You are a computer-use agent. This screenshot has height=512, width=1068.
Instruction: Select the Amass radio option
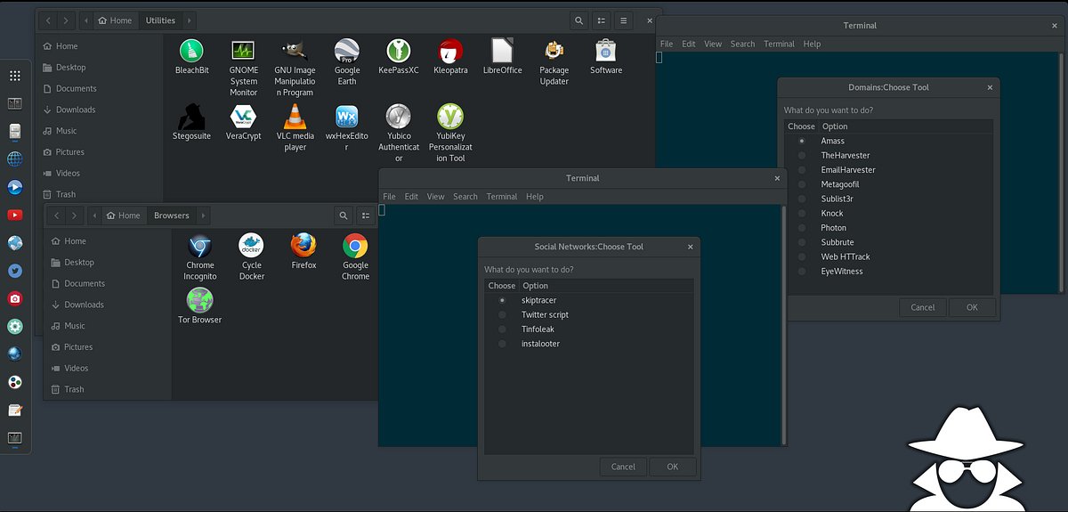[x=802, y=141]
